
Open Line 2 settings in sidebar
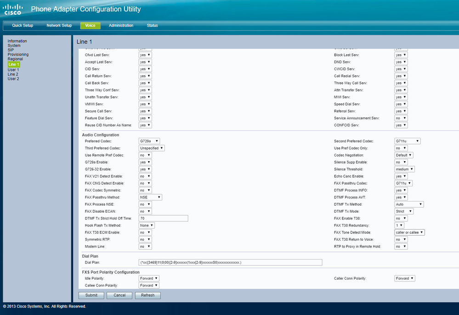point(13,74)
